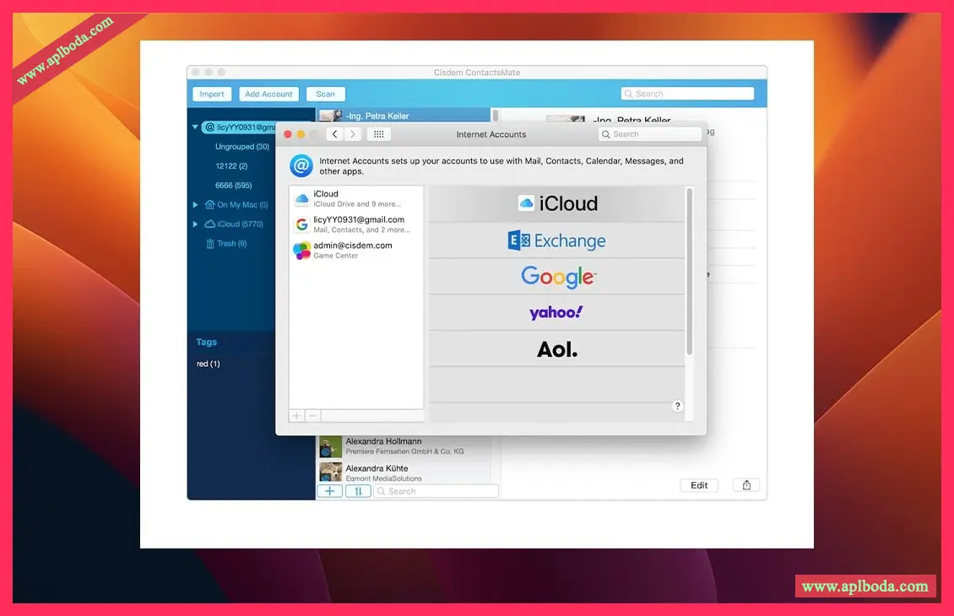Viewport: 954px width, 616px height.
Task: Select the 12122 (2) group
Action: 231,166
